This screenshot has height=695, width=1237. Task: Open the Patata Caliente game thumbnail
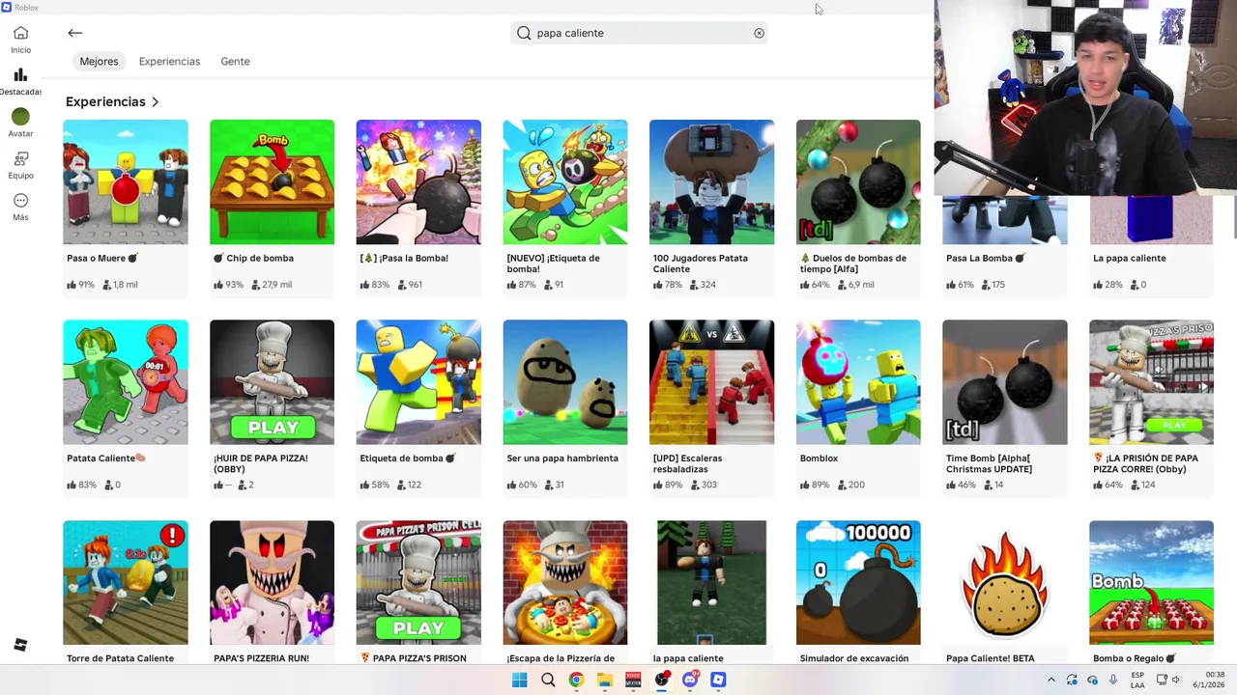(x=126, y=382)
